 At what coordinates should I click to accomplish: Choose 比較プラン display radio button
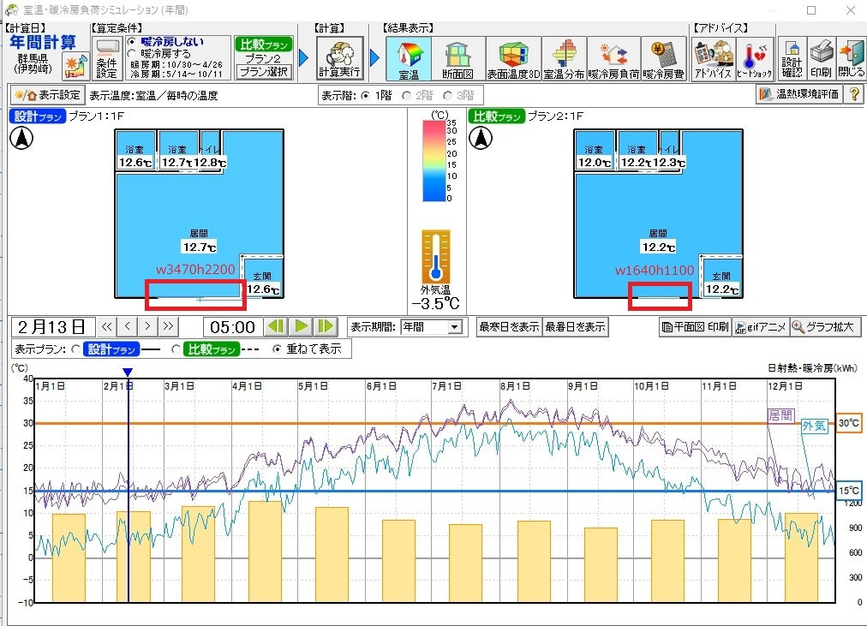coord(176,349)
